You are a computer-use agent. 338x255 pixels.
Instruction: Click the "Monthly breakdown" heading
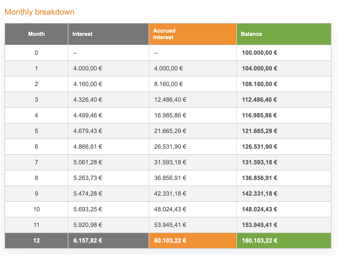pos(40,12)
